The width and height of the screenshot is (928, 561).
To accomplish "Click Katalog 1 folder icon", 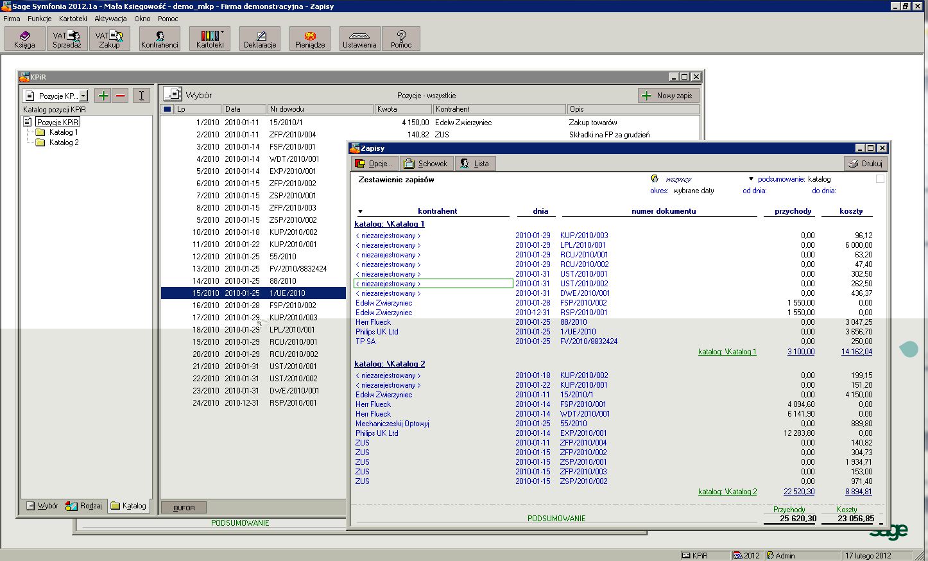I will [40, 132].
